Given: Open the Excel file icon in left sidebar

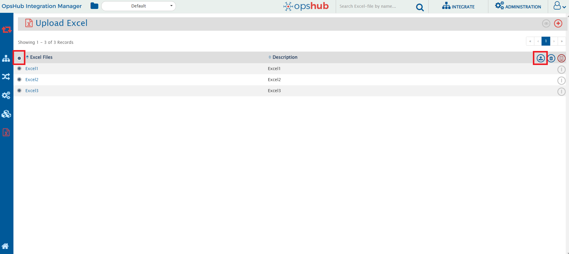Looking at the screenshot, I should pyautogui.click(x=6, y=132).
